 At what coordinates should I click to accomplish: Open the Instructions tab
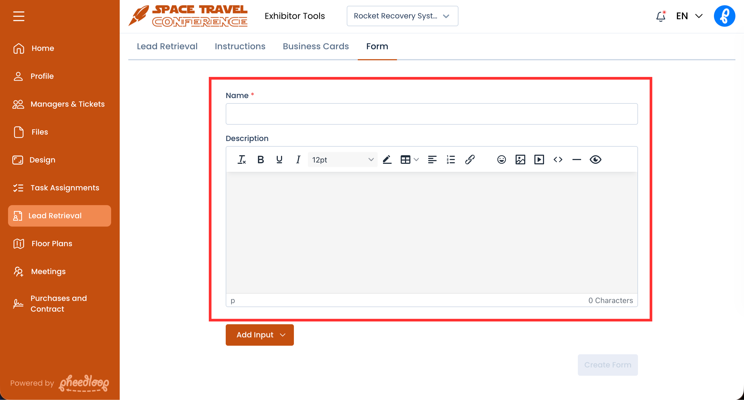pyautogui.click(x=240, y=46)
